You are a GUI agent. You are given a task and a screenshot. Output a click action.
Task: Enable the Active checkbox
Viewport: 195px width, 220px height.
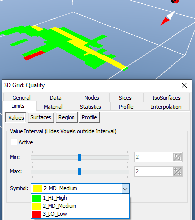14,142
